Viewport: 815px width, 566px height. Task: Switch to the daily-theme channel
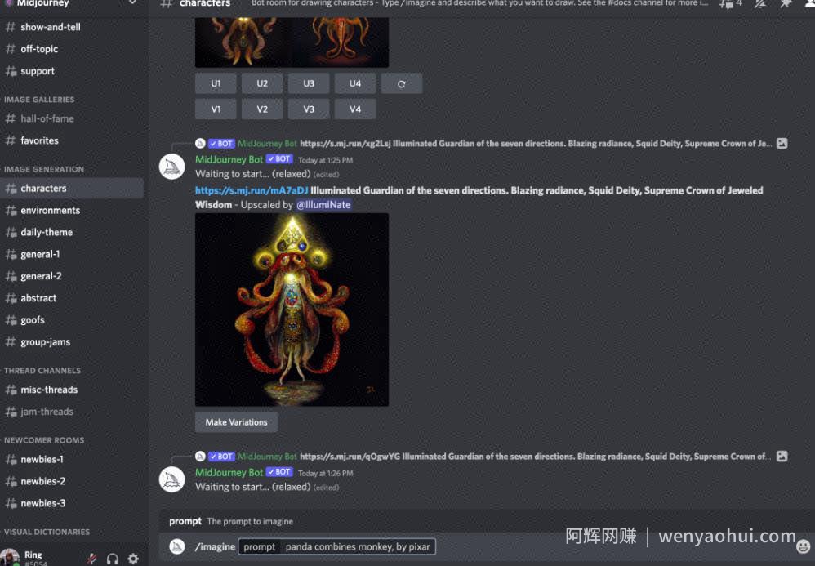(x=72, y=232)
